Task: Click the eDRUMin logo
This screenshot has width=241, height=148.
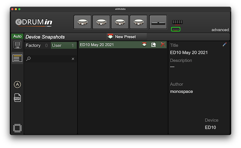Action: tap(34, 23)
